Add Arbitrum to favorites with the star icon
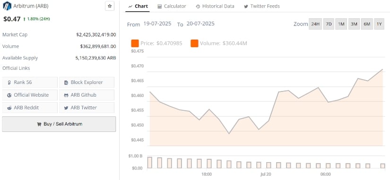Screen dimensions: 390x180 point(110,6)
